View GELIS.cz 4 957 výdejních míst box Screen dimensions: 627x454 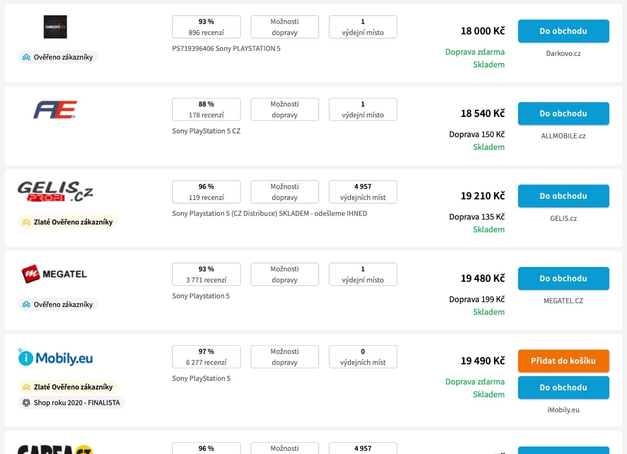point(363,192)
